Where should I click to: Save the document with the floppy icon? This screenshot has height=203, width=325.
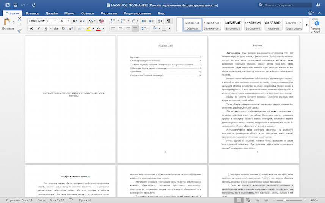tap(15, 5)
